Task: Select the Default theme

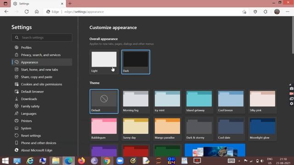Action: coord(104,101)
